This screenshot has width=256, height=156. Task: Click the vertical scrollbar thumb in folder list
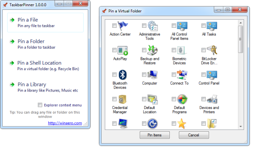[x=241, y=39]
